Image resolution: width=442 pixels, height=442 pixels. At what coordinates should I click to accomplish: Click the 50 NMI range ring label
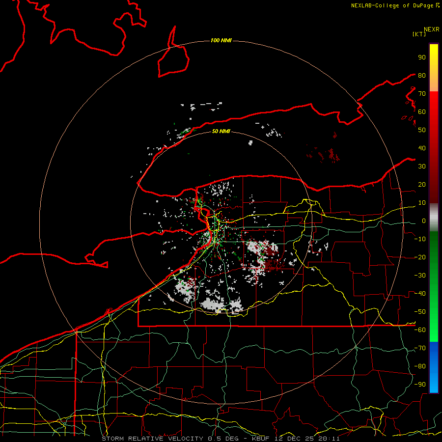(x=221, y=131)
